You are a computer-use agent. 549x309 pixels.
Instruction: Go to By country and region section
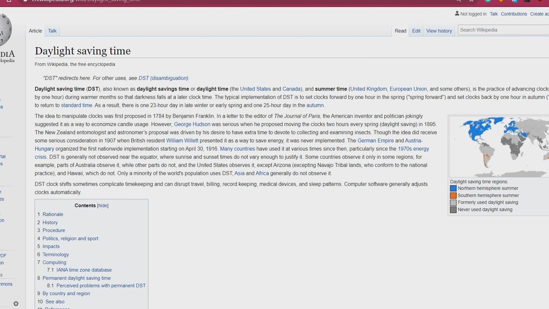click(x=66, y=293)
